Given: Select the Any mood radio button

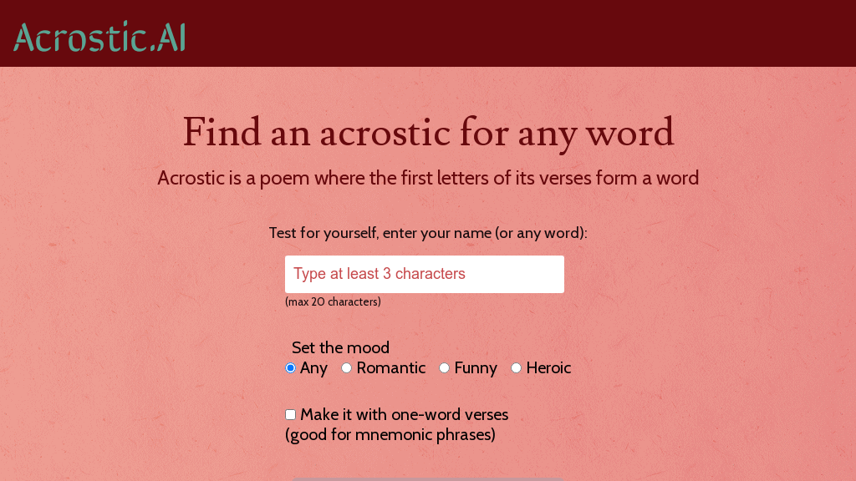Looking at the screenshot, I should coord(290,367).
